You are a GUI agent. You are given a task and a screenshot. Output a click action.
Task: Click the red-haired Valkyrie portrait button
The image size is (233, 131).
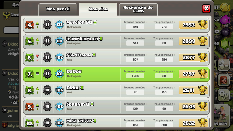(224, 80)
